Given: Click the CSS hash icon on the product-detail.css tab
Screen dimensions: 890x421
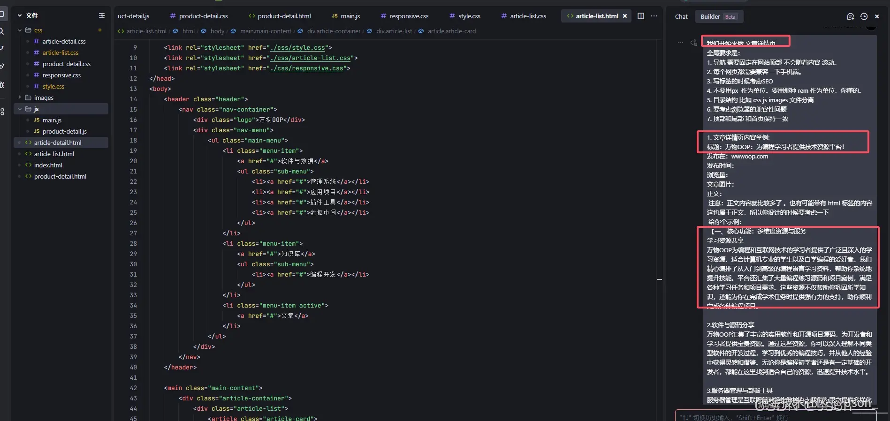Looking at the screenshot, I should tap(173, 16).
